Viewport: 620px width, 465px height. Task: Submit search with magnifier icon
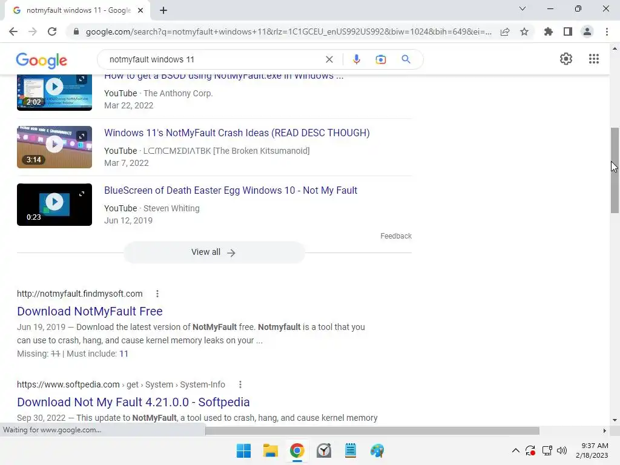coord(406,59)
